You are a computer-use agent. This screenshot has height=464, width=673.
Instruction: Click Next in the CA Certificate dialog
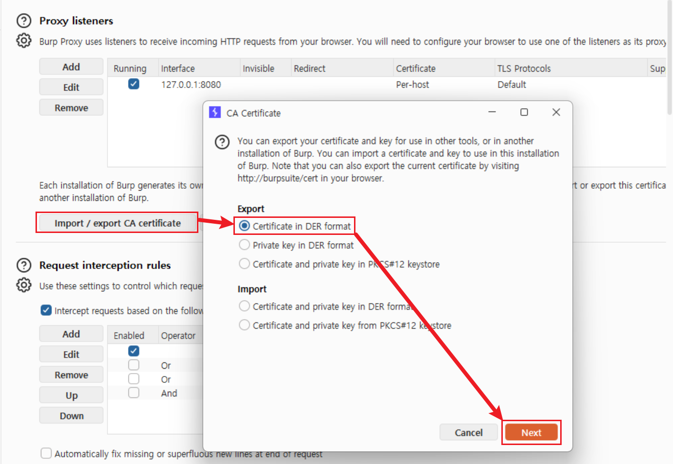tap(531, 432)
